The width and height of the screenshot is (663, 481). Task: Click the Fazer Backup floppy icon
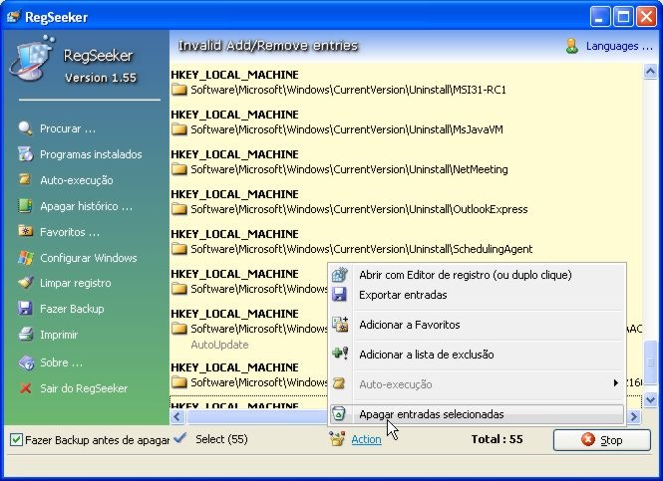tap(25, 309)
